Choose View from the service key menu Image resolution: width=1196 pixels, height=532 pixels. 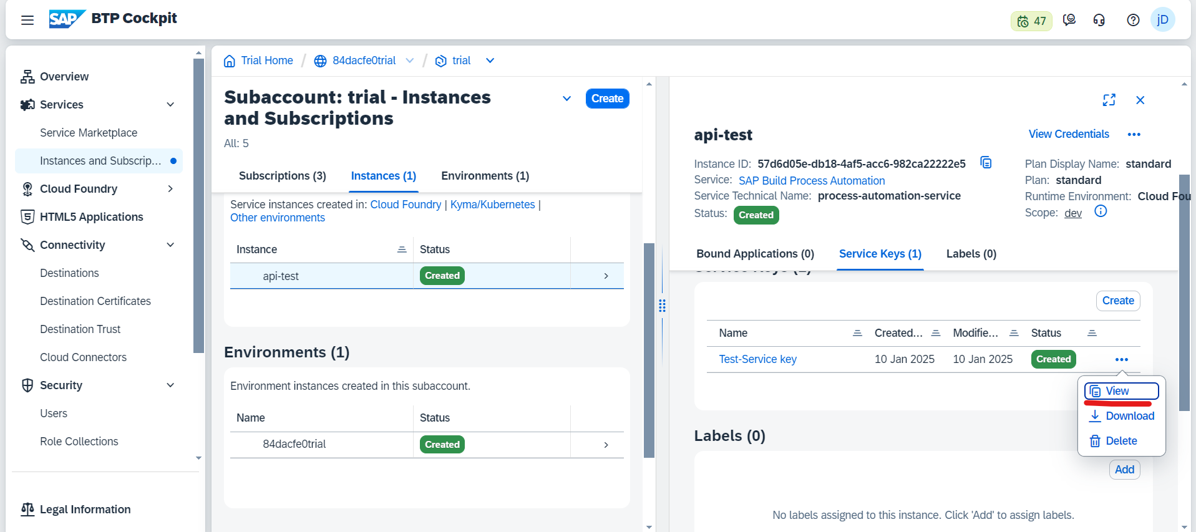click(1121, 391)
